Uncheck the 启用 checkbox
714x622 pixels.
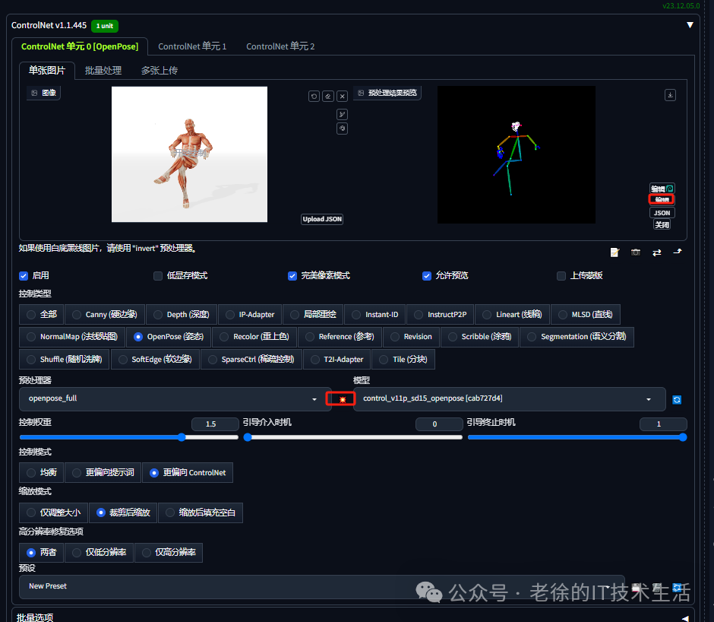tap(24, 276)
